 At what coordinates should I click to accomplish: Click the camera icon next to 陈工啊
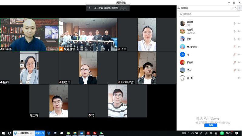239,78
